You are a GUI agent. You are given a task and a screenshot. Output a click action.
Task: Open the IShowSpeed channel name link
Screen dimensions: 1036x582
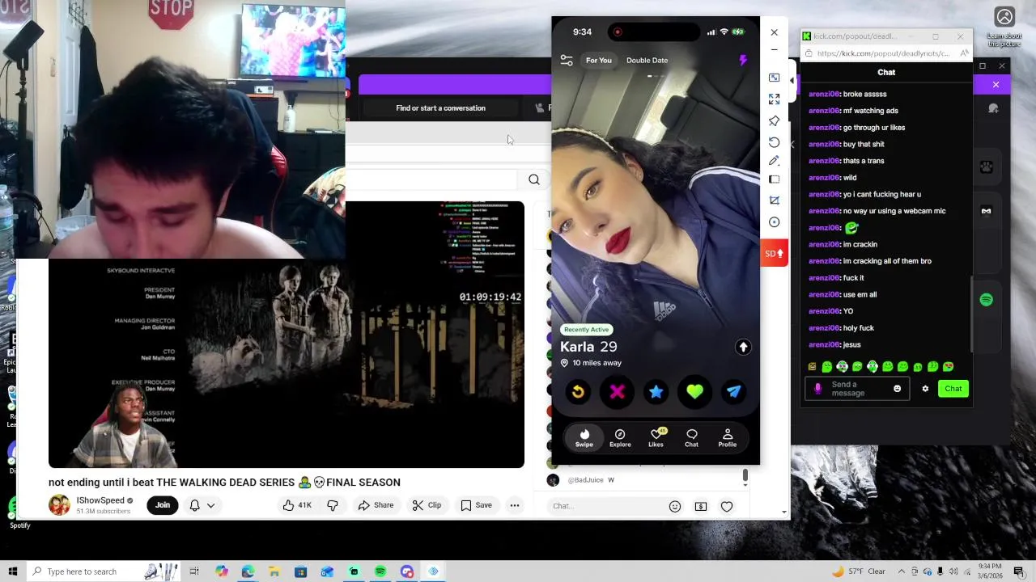pos(100,500)
